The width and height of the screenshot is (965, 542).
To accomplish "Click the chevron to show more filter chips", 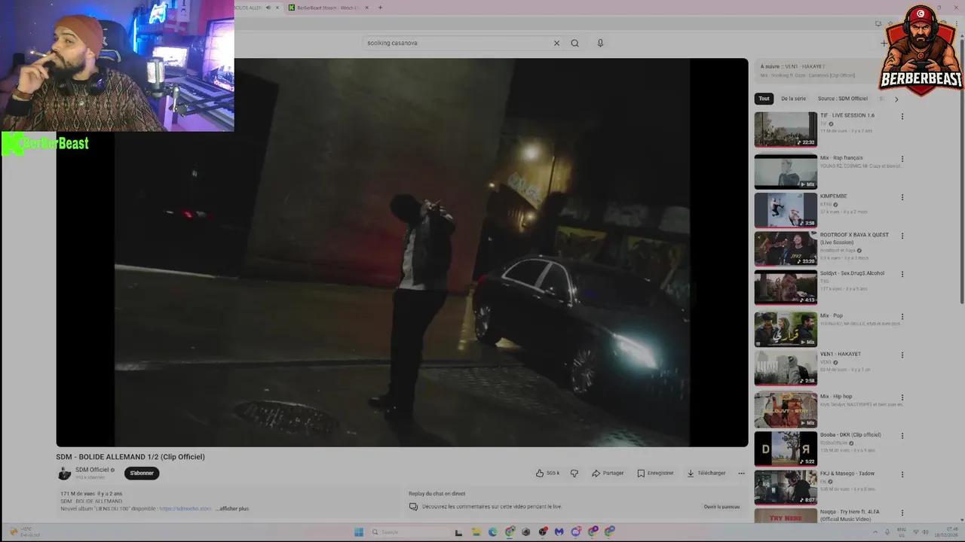I will pyautogui.click(x=896, y=99).
